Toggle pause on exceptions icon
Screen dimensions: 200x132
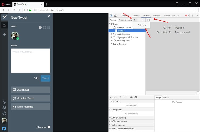pyautogui.click(x=136, y=97)
